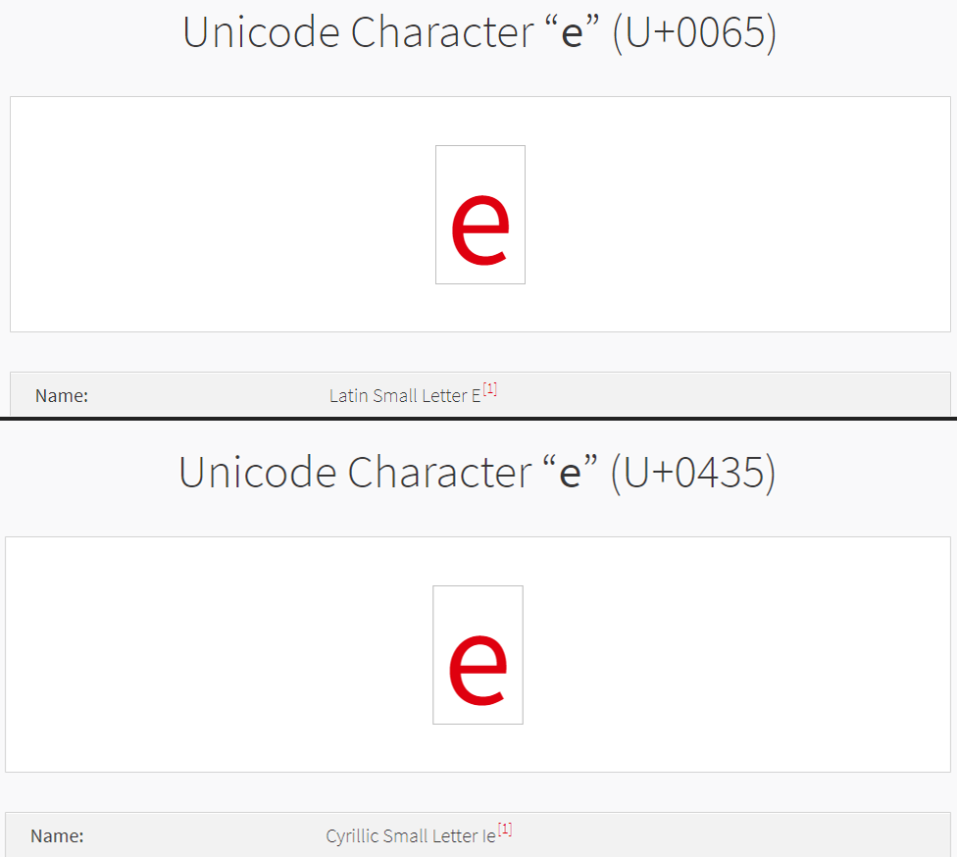The image size is (957, 857).
Task: Click the word 'Character' in the top heading
Action: coord(442,32)
